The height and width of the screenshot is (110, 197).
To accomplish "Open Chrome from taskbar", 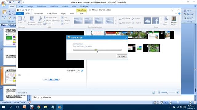I will pos(38,107).
